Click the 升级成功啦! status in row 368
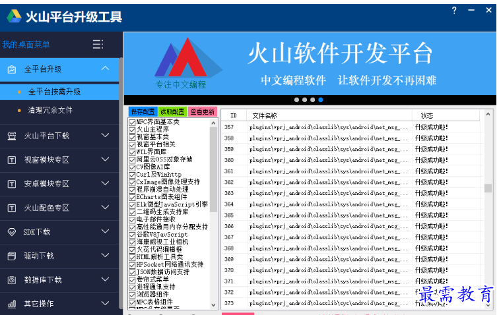The height and width of the screenshot is (315, 499). point(431,248)
